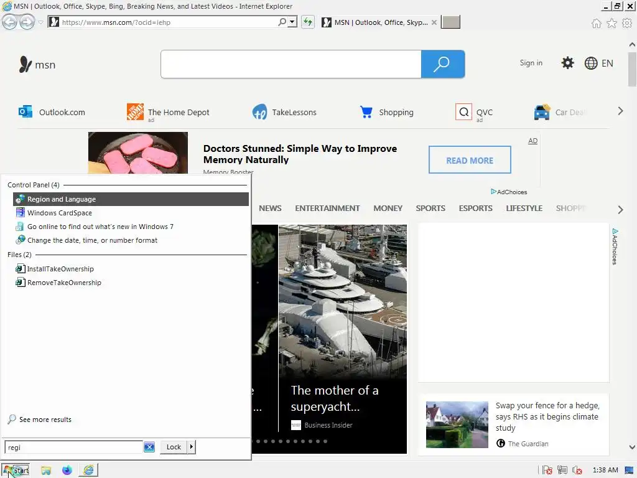Click the Shopping cart shortcut

pos(386,112)
